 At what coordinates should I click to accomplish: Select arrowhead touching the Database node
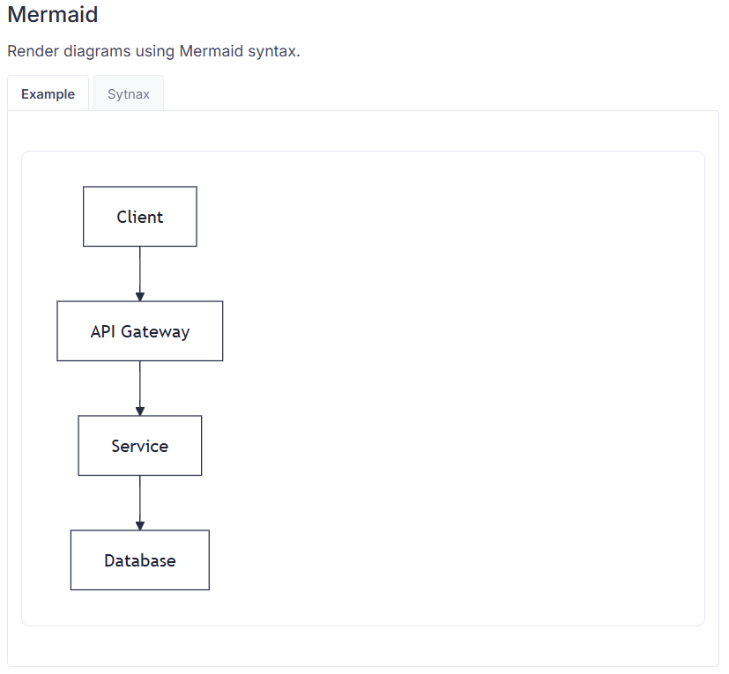coord(140,526)
